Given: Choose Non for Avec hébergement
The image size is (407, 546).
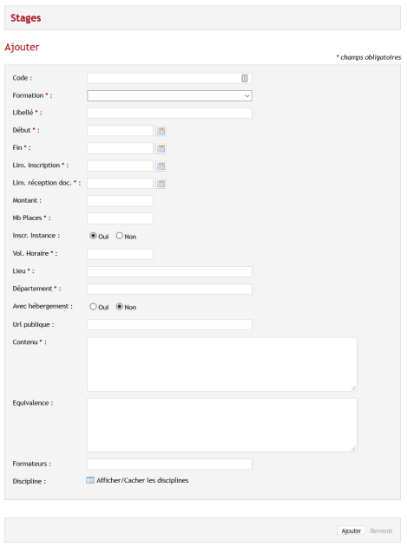Looking at the screenshot, I should tap(119, 307).
